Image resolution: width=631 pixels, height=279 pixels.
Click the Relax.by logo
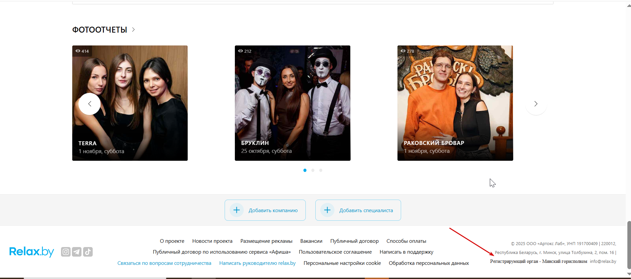(x=32, y=252)
